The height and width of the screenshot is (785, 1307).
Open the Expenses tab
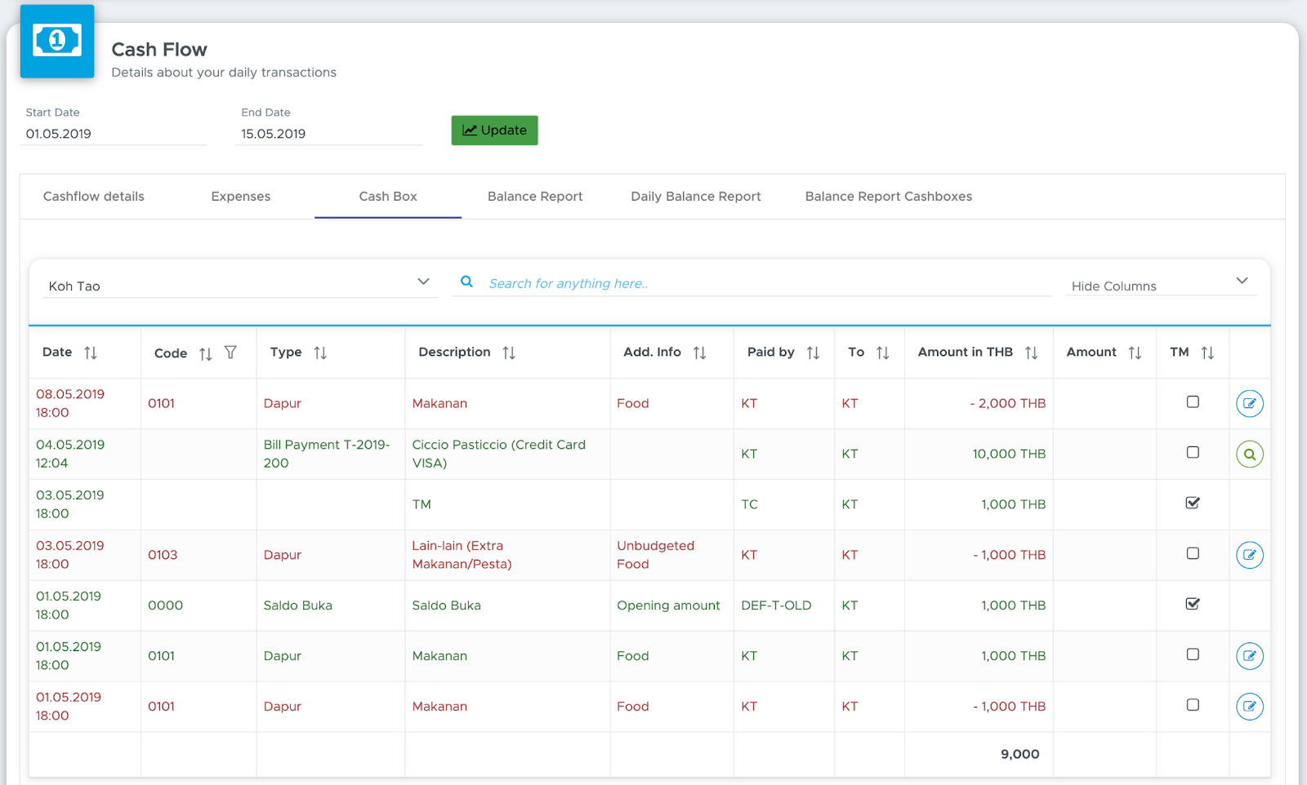(241, 197)
